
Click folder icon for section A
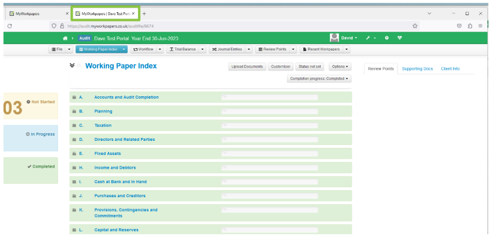74,97
